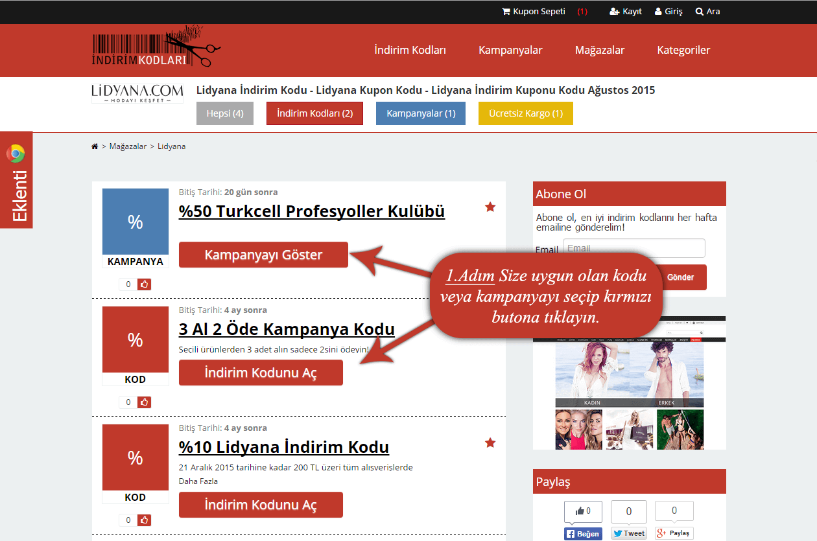The width and height of the screenshot is (817, 541).
Task: Open the Ara search
Action: pos(707,12)
